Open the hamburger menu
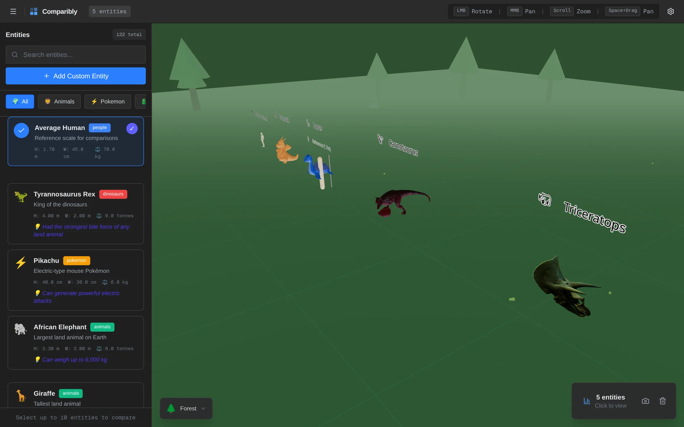This screenshot has width=684, height=427. pyautogui.click(x=13, y=11)
